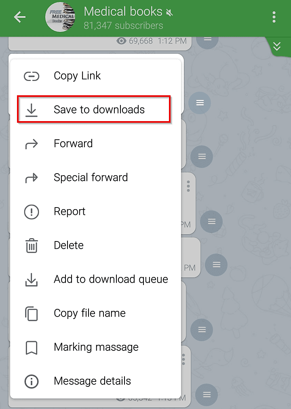This screenshot has width=291, height=409.
Task: Select Add to download queue
Action: [96, 279]
